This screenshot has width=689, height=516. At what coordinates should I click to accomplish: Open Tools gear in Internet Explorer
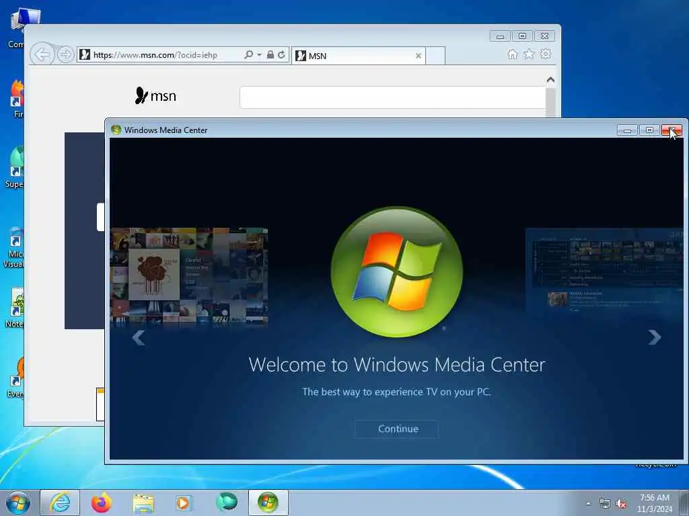click(x=546, y=54)
